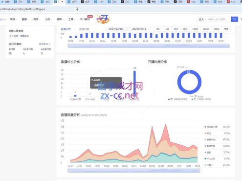Switch to the 直播记录 tab

pyautogui.click(x=84, y=29)
